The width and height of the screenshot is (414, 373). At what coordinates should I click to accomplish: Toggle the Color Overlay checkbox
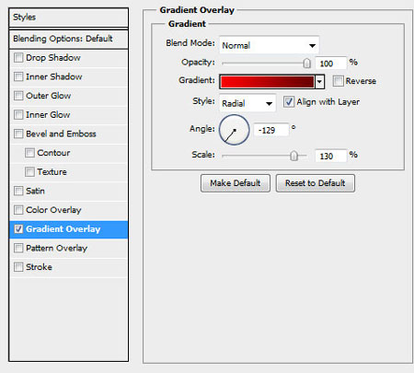(18, 210)
